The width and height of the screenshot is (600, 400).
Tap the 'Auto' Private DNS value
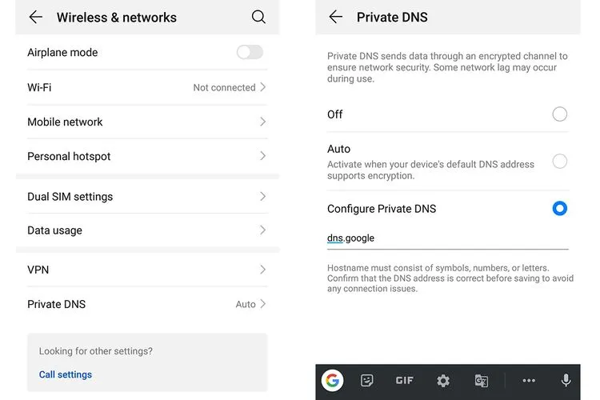[246, 304]
